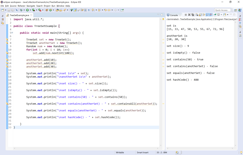Click the Run External Tools icon

click(40, 10)
